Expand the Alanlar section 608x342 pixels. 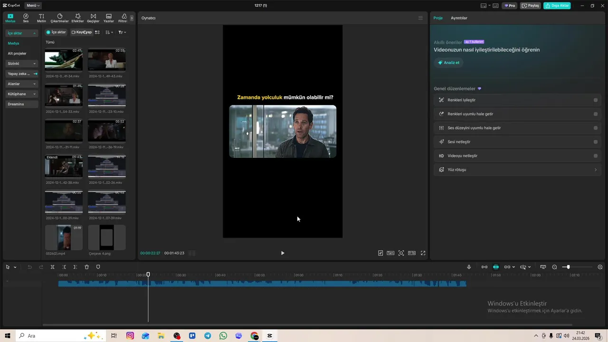point(22,84)
